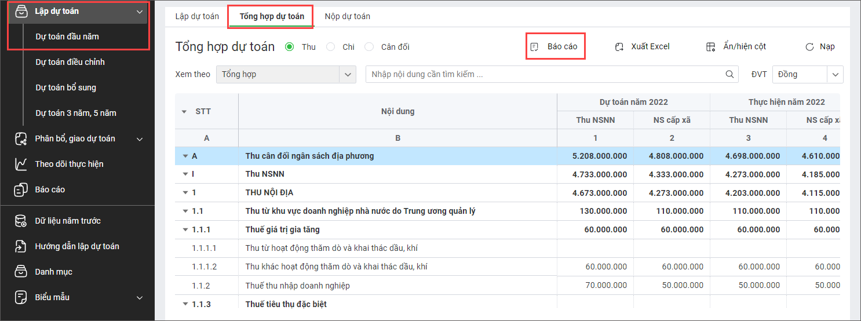
Task: Switch to the Nộp dự toán tab
Action: [347, 16]
